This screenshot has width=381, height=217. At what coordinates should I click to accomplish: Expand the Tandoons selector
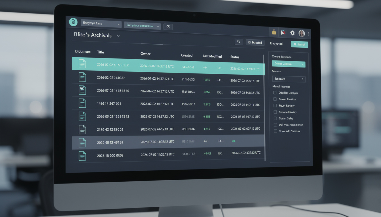pos(289,79)
